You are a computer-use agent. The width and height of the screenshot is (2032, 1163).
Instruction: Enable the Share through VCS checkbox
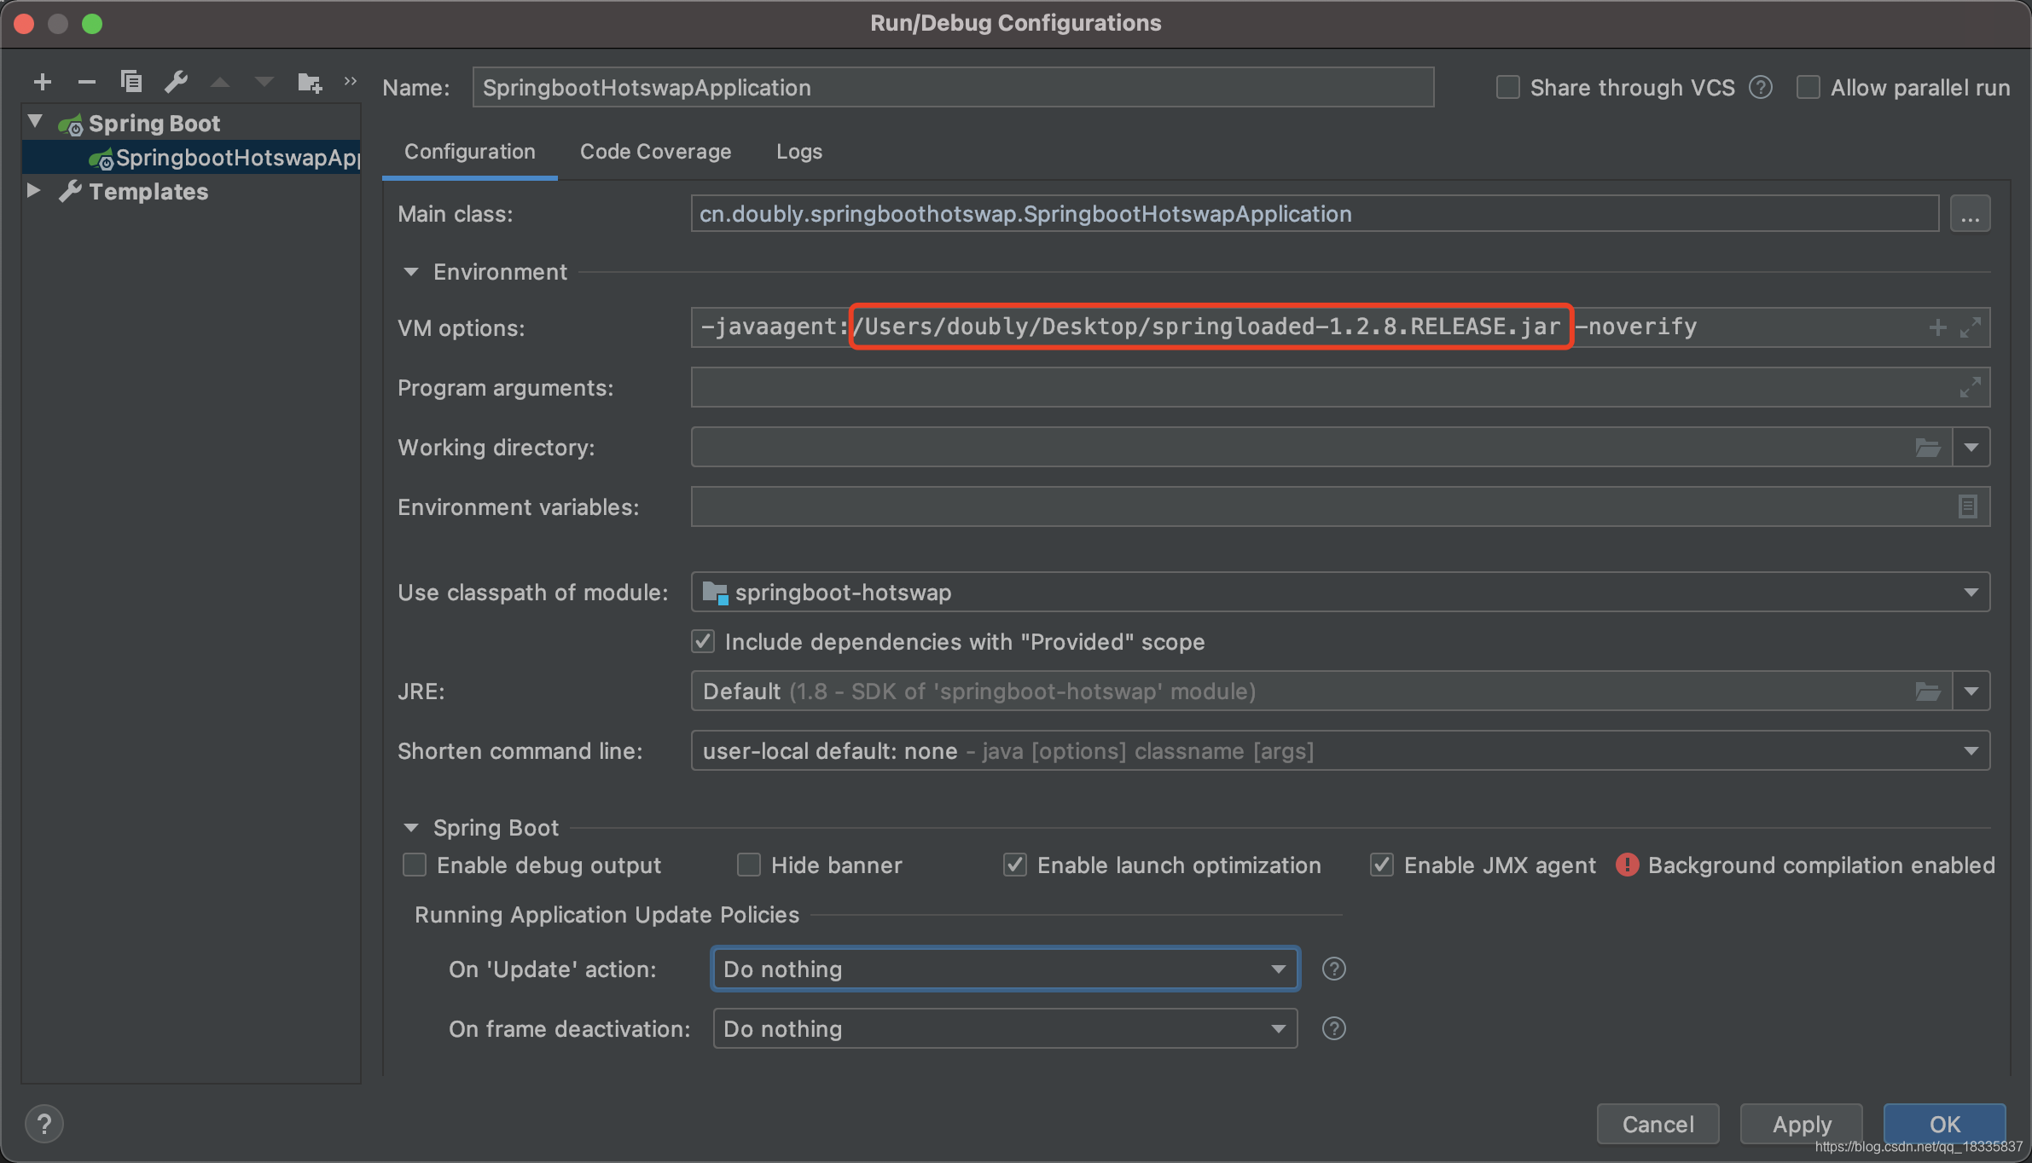tap(1508, 88)
